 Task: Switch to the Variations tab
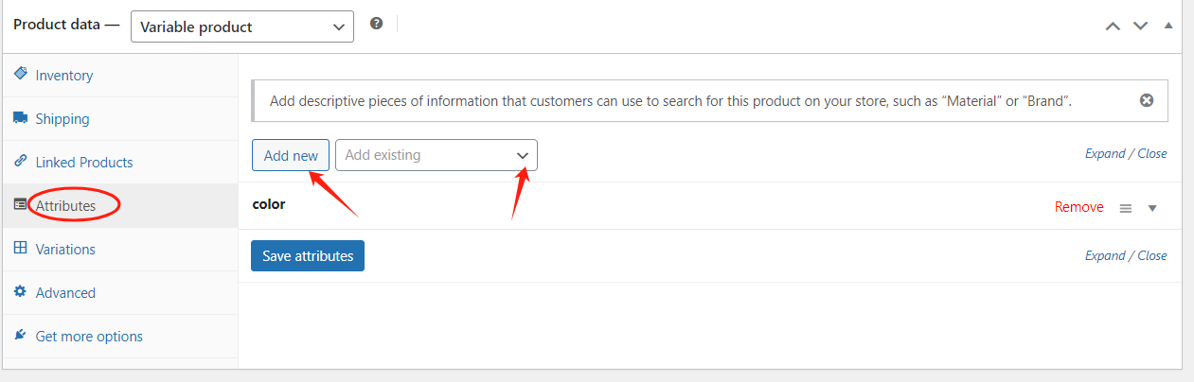(x=65, y=250)
